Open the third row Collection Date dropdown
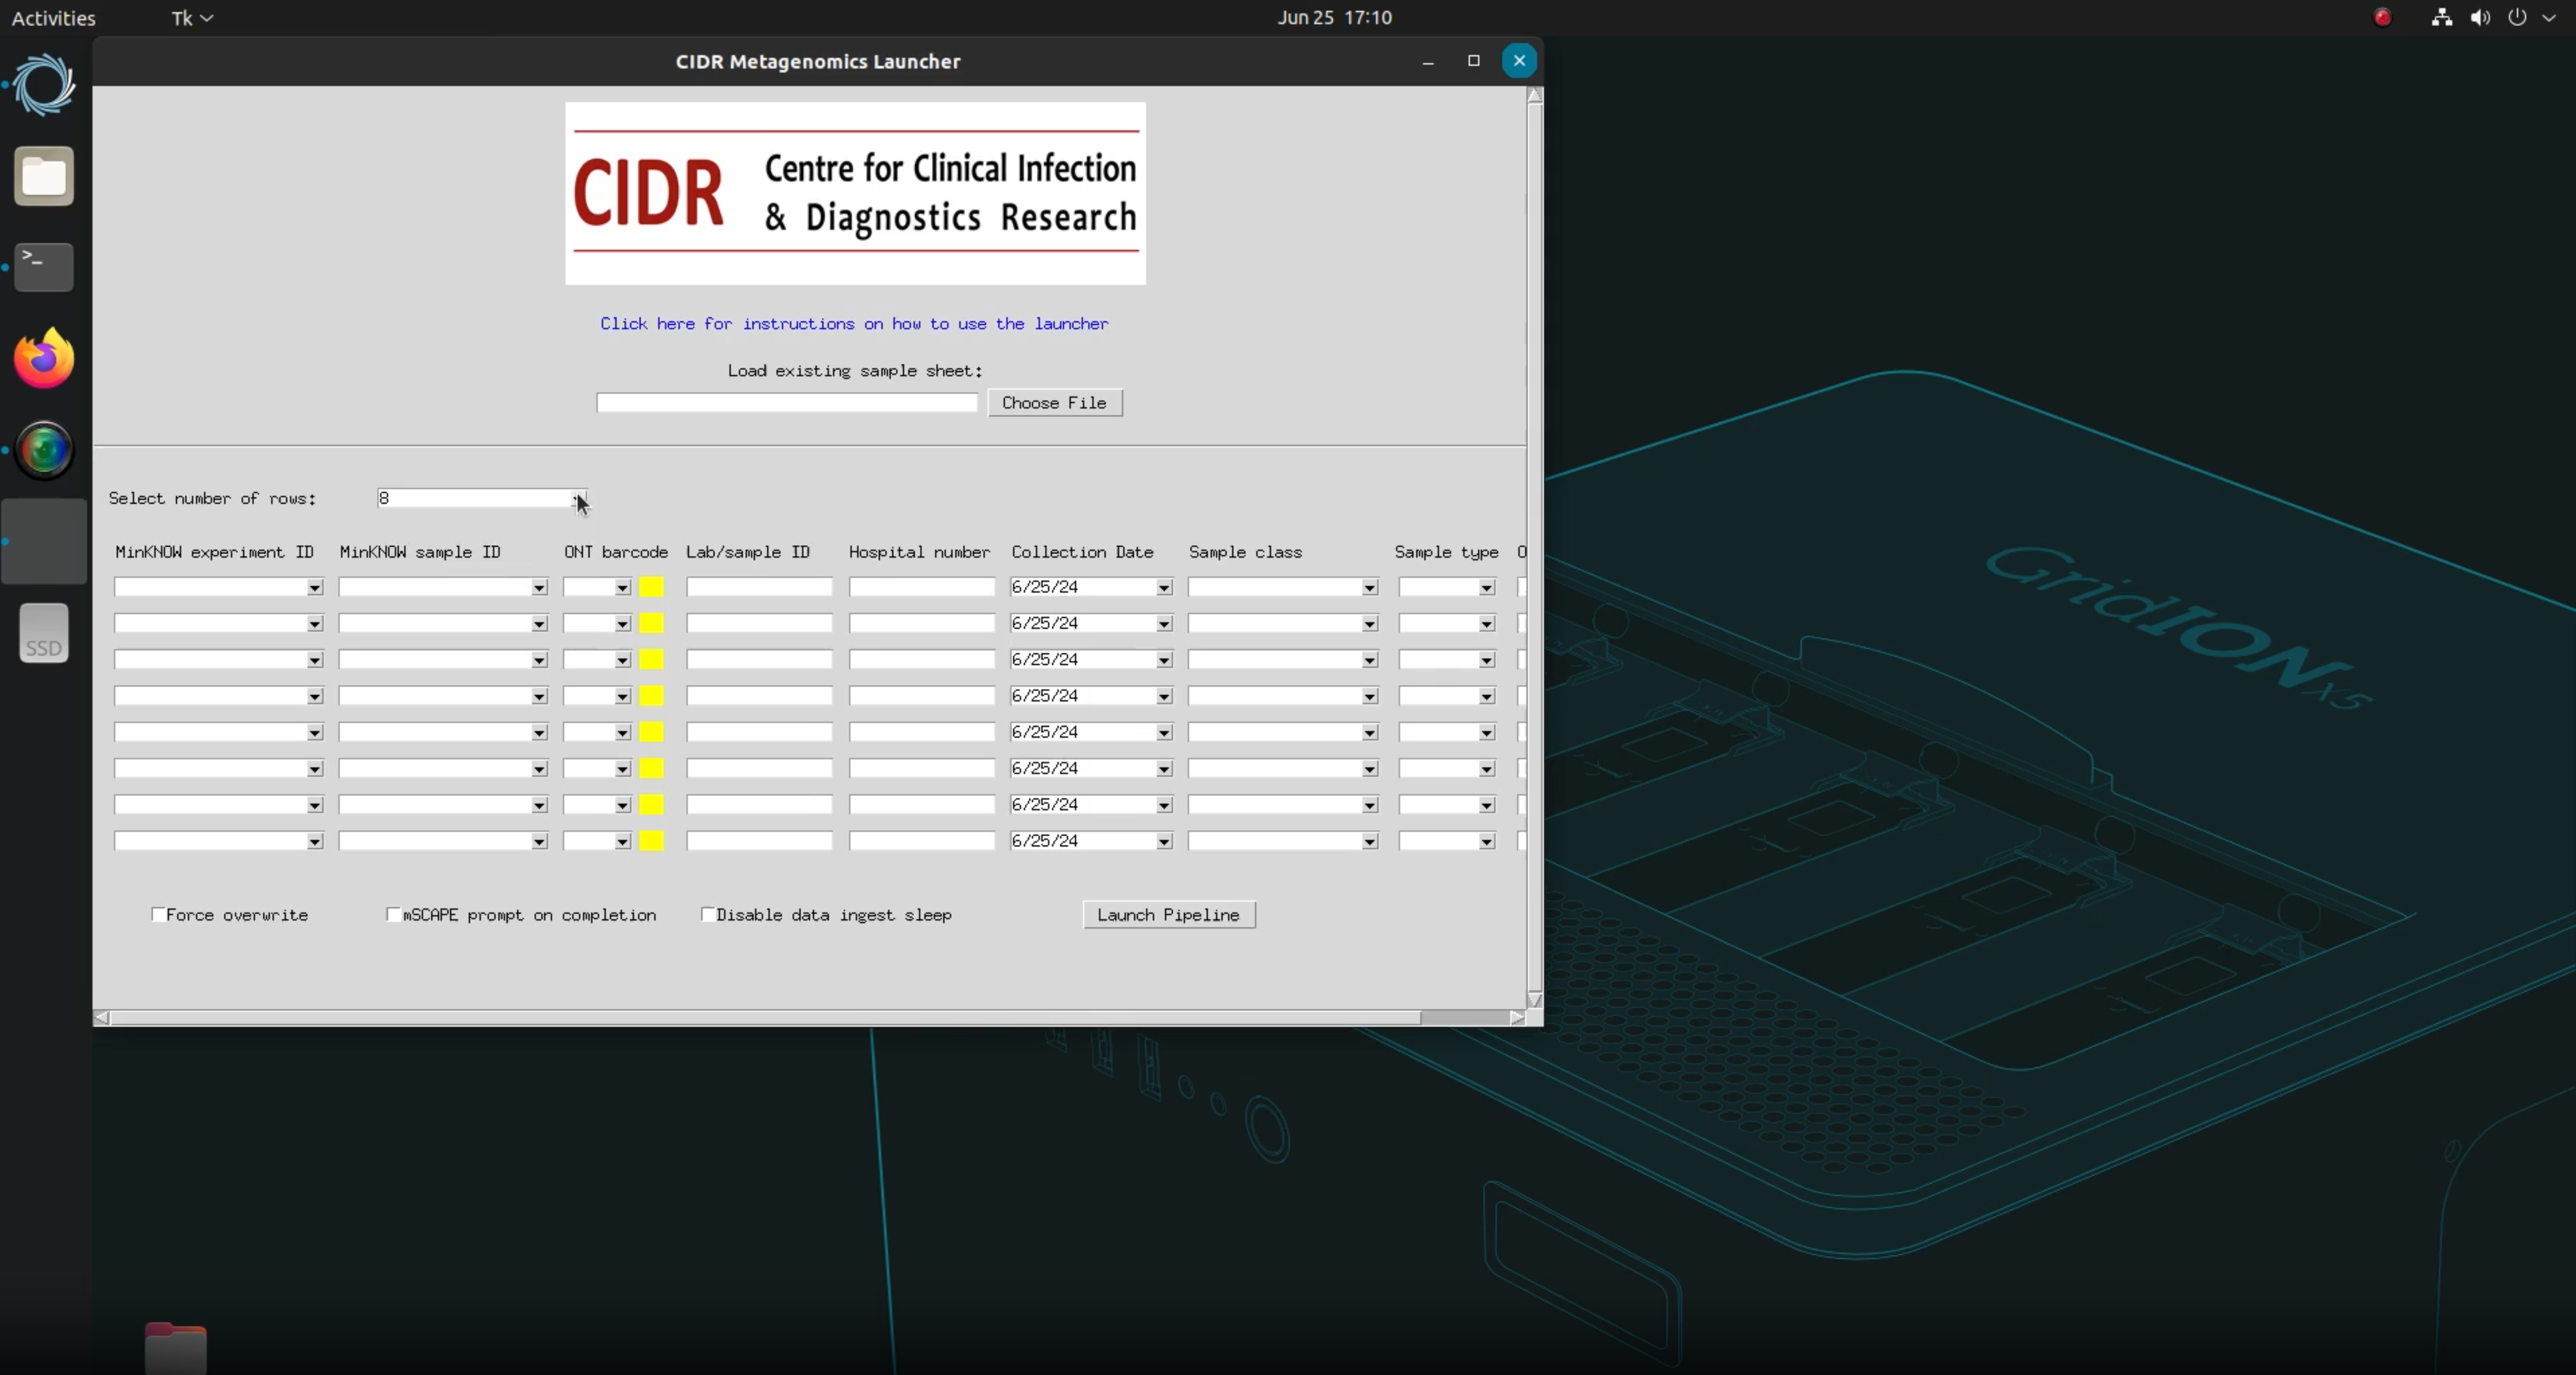 [x=1164, y=660]
